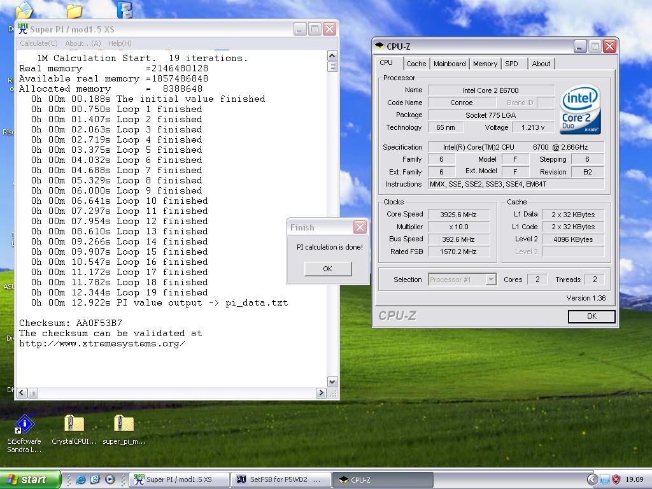
Task: Click the Show Desktop quick launch icon
Action: [x=96, y=479]
